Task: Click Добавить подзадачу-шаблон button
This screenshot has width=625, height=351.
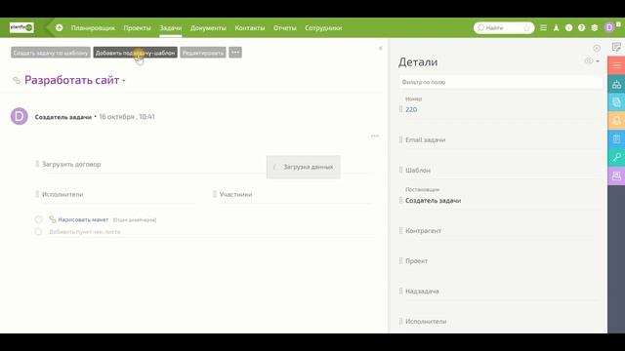Action: pos(135,53)
